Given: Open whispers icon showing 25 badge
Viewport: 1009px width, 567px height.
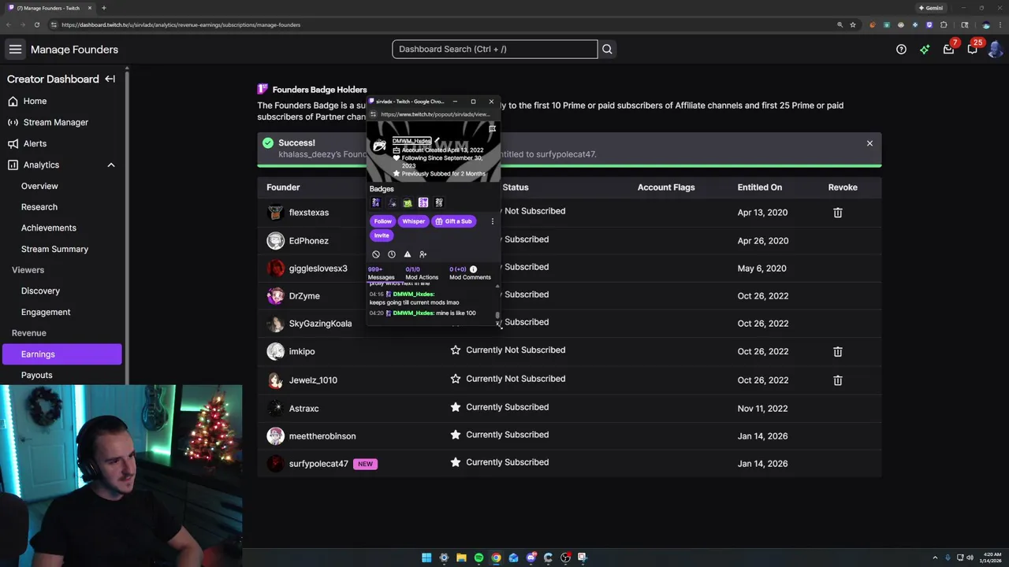Looking at the screenshot, I should click(972, 49).
